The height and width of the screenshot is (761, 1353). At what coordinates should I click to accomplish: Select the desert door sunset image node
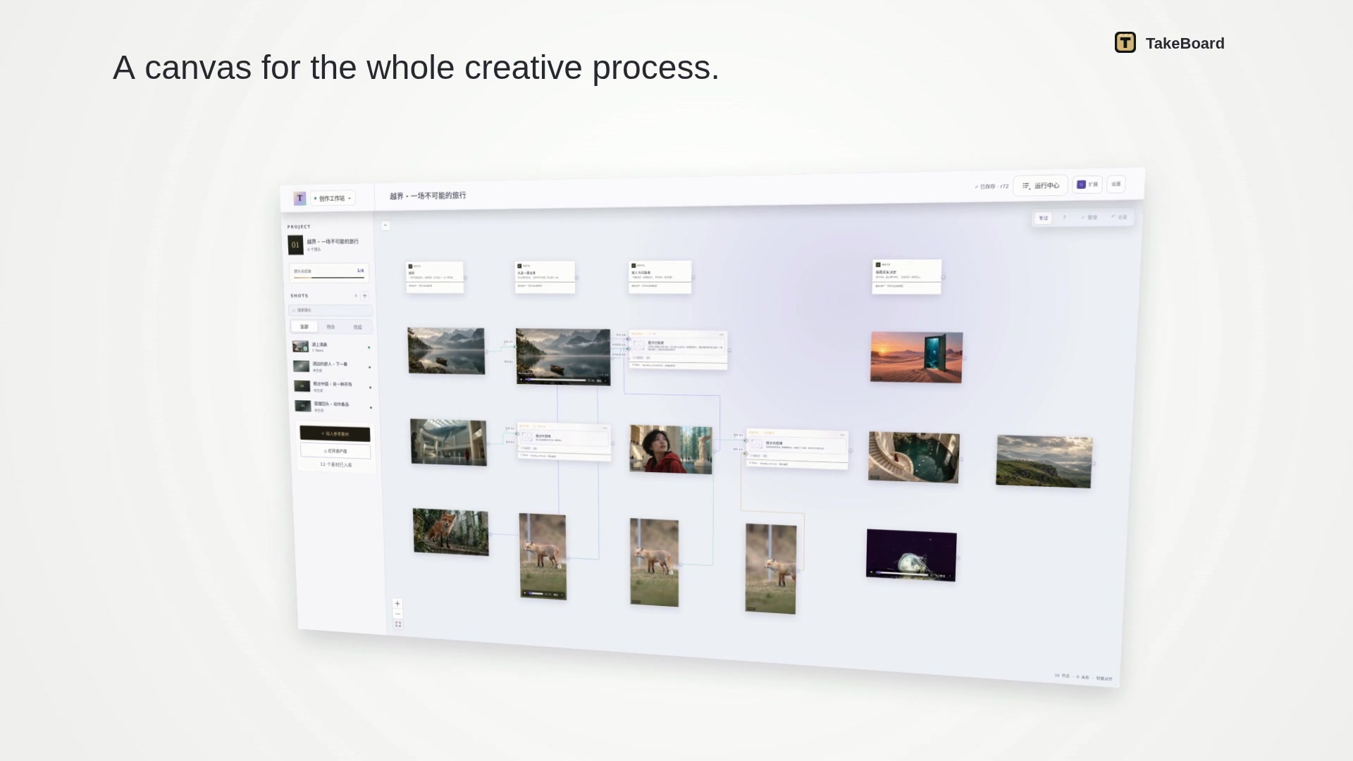(x=917, y=357)
